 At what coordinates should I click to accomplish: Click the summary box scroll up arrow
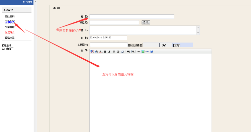[x=198, y=27]
